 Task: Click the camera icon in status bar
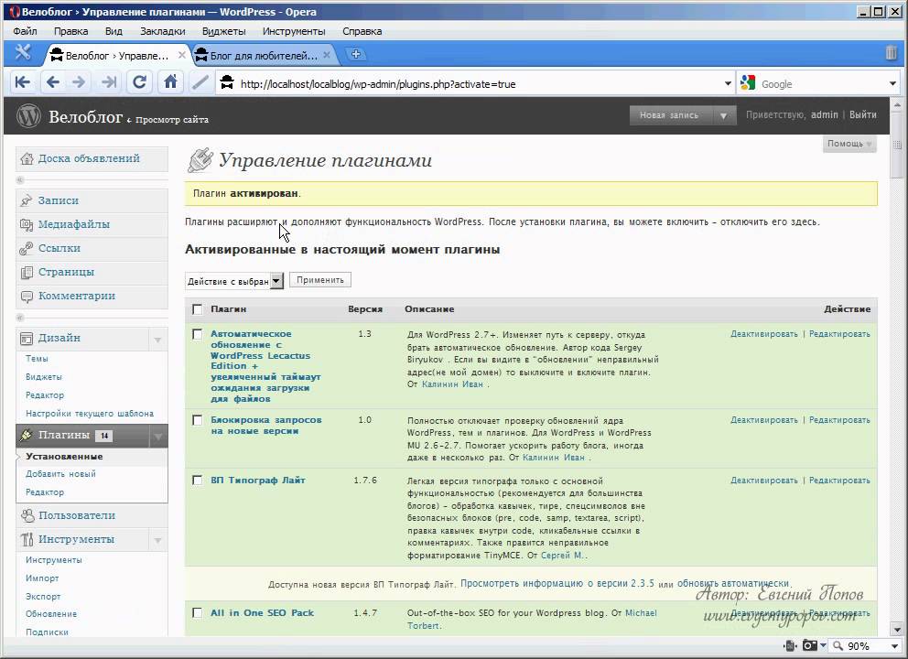[810, 645]
